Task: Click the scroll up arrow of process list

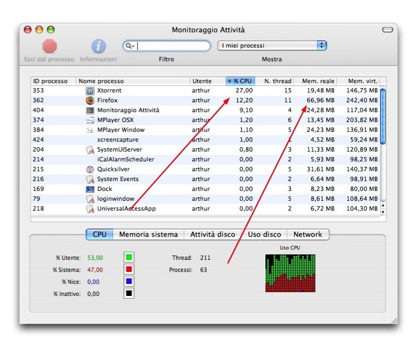Action: 383,205
